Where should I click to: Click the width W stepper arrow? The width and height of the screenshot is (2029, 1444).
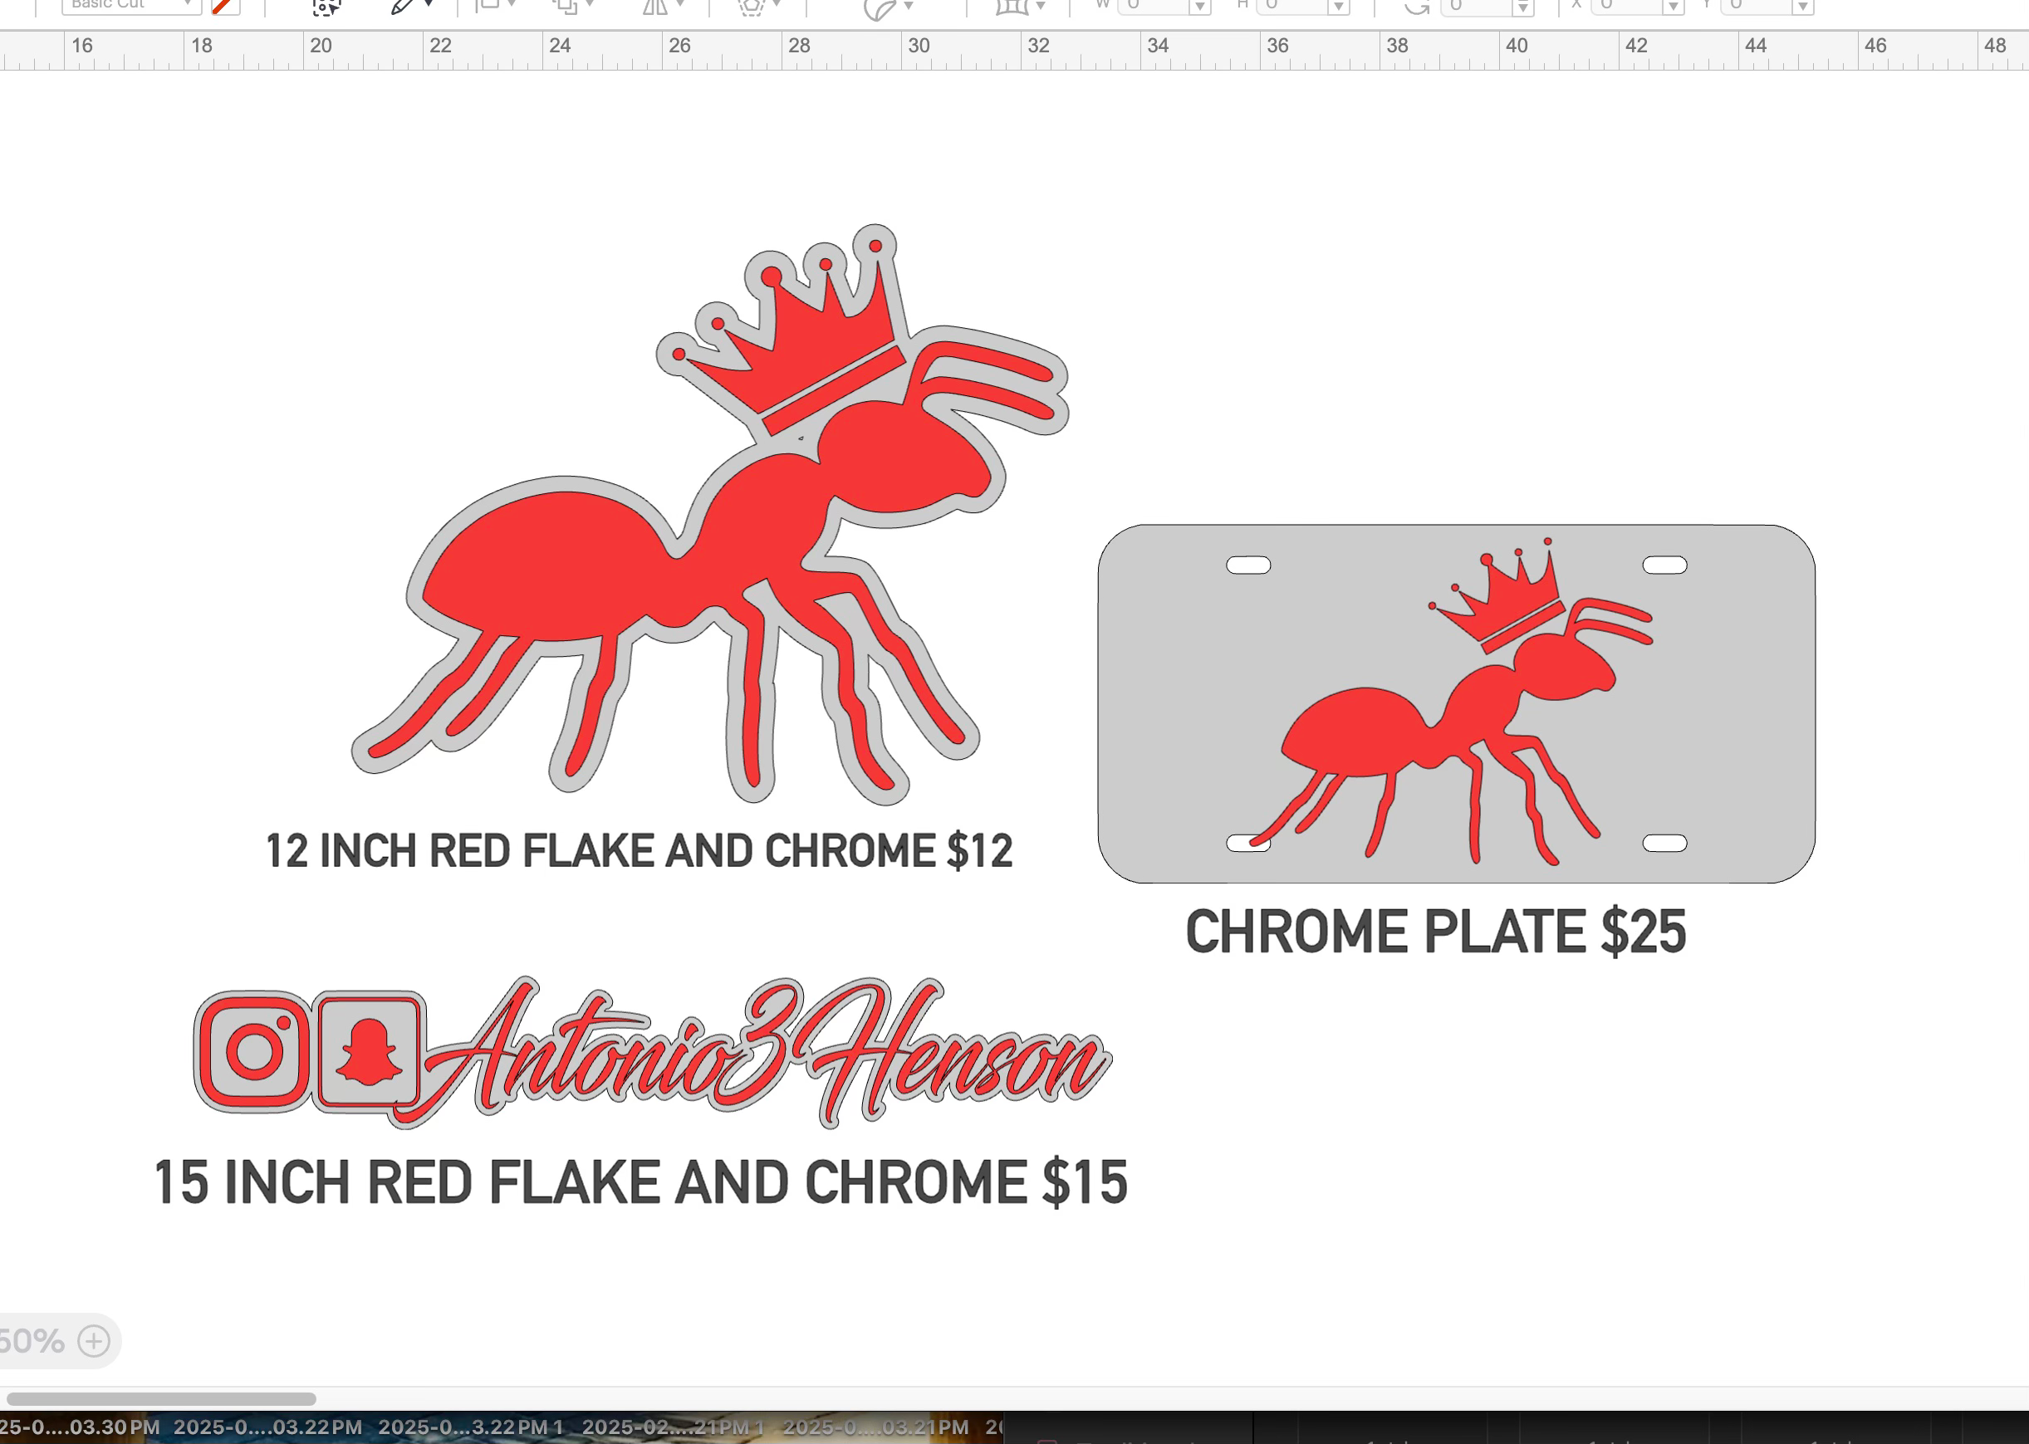tap(1199, 7)
